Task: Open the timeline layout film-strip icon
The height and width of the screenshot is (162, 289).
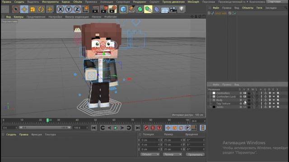Action: 203,128
